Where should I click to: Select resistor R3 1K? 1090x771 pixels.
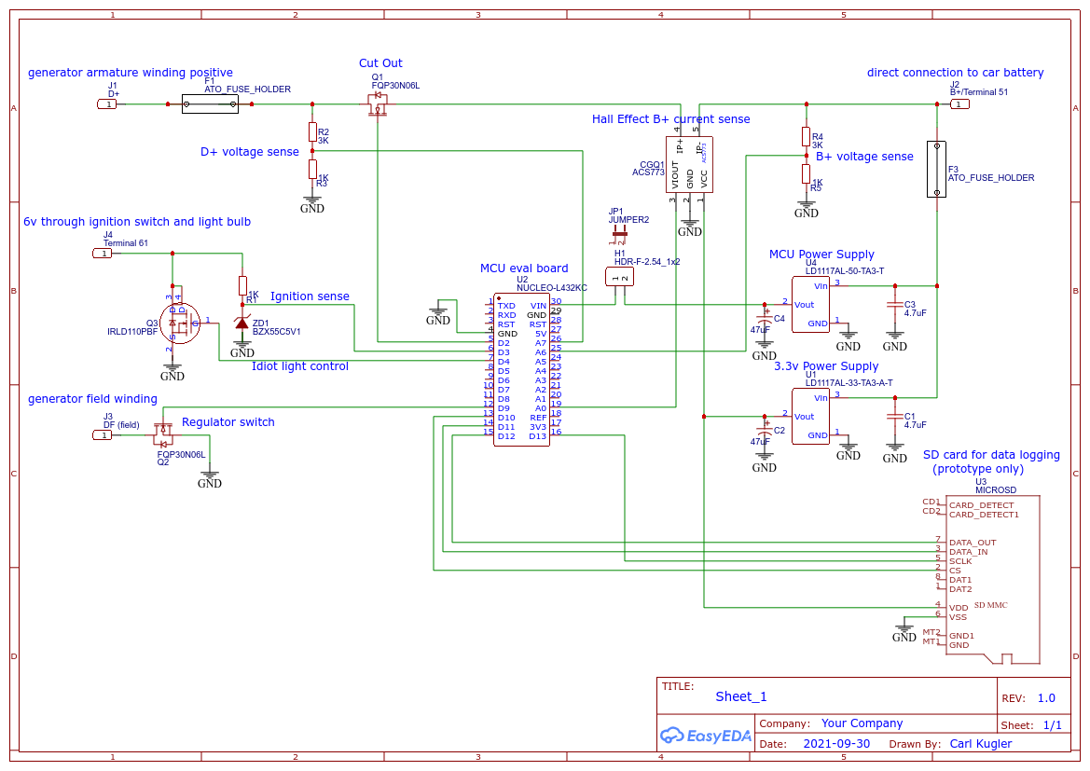pyautogui.click(x=312, y=169)
